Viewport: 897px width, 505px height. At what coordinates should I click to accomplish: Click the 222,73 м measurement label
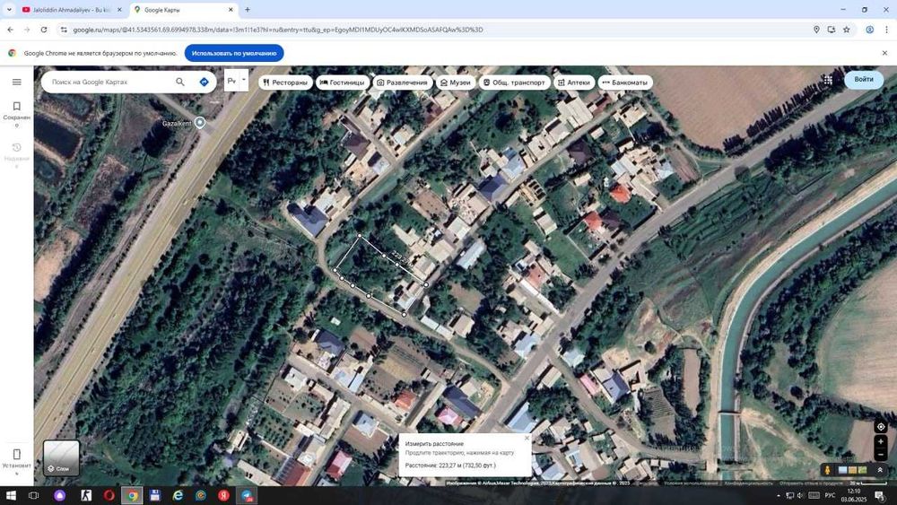[402, 259]
